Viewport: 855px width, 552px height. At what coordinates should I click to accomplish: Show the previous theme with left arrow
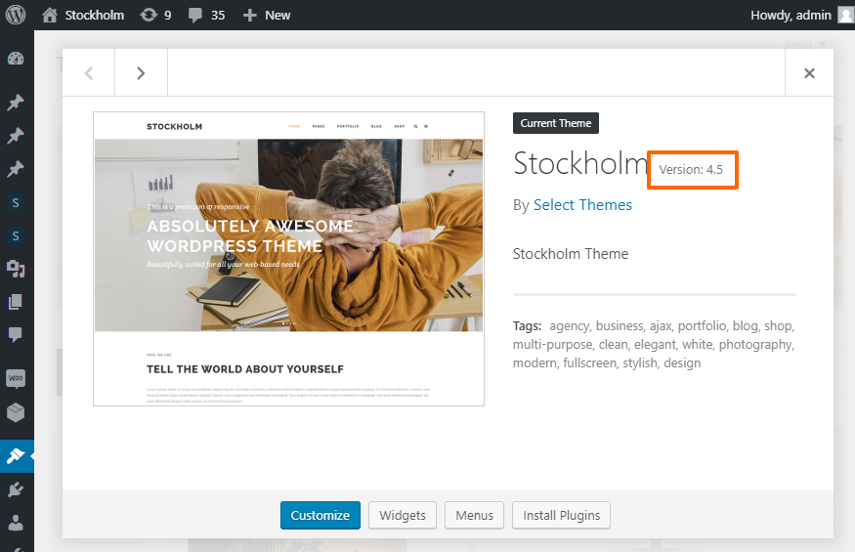(x=88, y=72)
